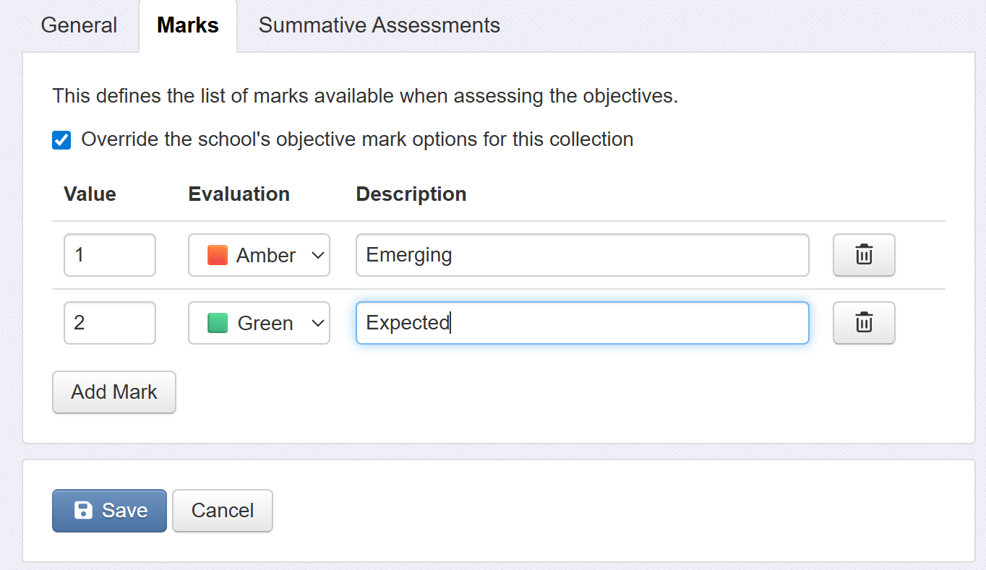986x570 pixels.
Task: Edit the Emerging description field
Action: pyautogui.click(x=582, y=255)
